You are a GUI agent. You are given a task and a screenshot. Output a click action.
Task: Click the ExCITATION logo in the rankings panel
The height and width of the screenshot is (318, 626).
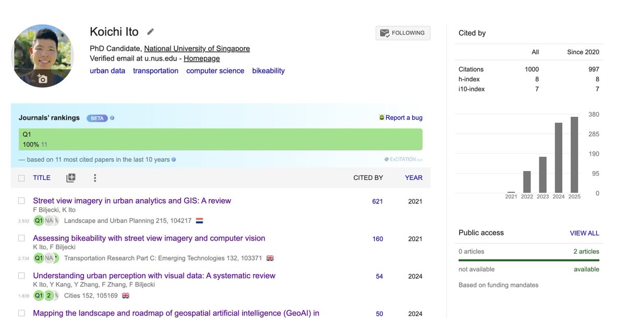(x=403, y=160)
